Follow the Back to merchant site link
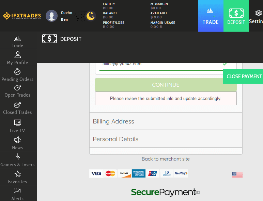The image size is (263, 201). pos(166,159)
